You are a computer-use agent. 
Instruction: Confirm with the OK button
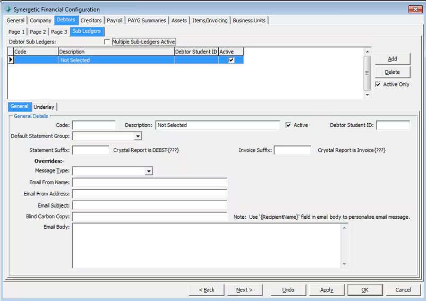coord(365,290)
